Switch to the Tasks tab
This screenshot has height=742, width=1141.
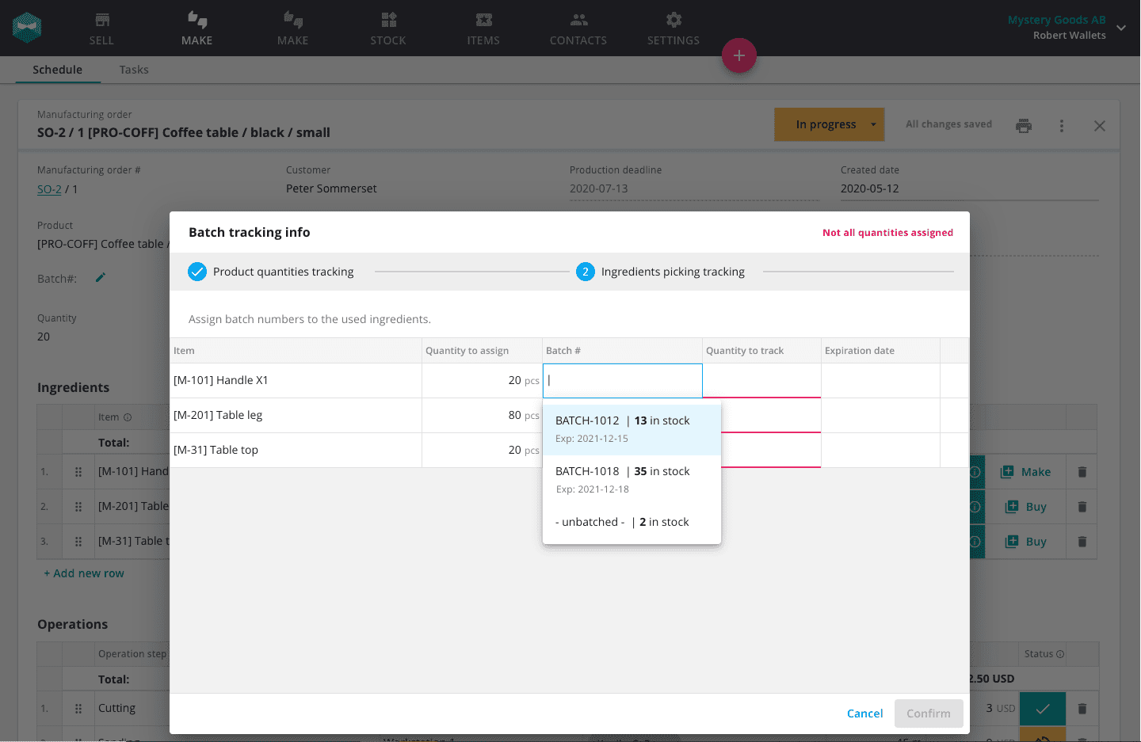(134, 70)
